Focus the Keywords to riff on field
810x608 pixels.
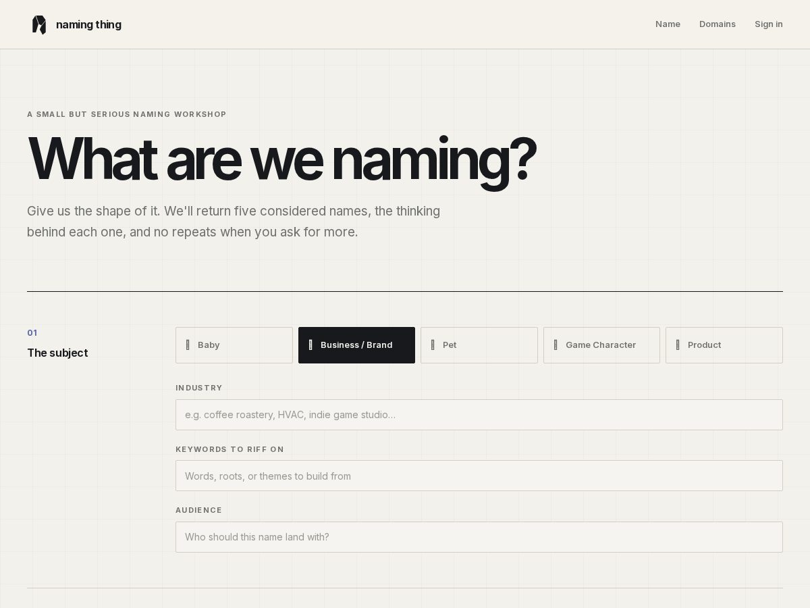[479, 476]
